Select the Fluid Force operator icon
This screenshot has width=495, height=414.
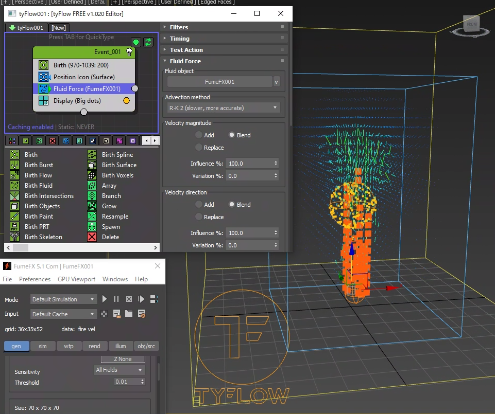coord(44,89)
